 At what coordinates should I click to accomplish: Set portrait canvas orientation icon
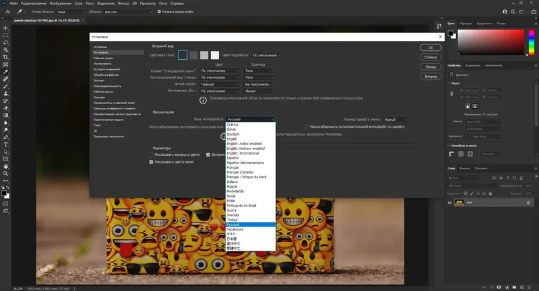[x=468, y=106]
